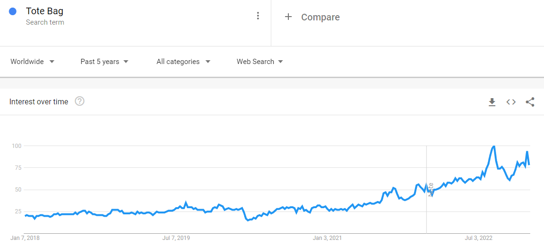
Task: Click the peak point at 100 on chart
Action: [494, 146]
